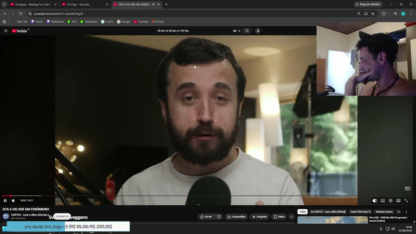Screen dimensions: 416x234
Task: Open the CORTES - Leon e Nilce [Oficial] channel name link
Action: (x=29, y=215)
